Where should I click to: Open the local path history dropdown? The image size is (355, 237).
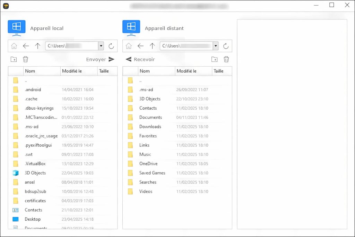[x=101, y=45]
